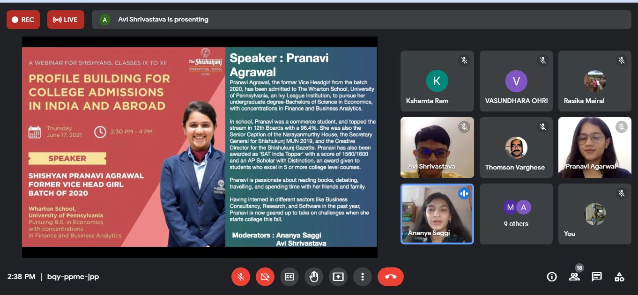The image size is (638, 295).
Task: Click muted mic icon on VASUNDHARA OHRI tile
Action: coord(543,60)
